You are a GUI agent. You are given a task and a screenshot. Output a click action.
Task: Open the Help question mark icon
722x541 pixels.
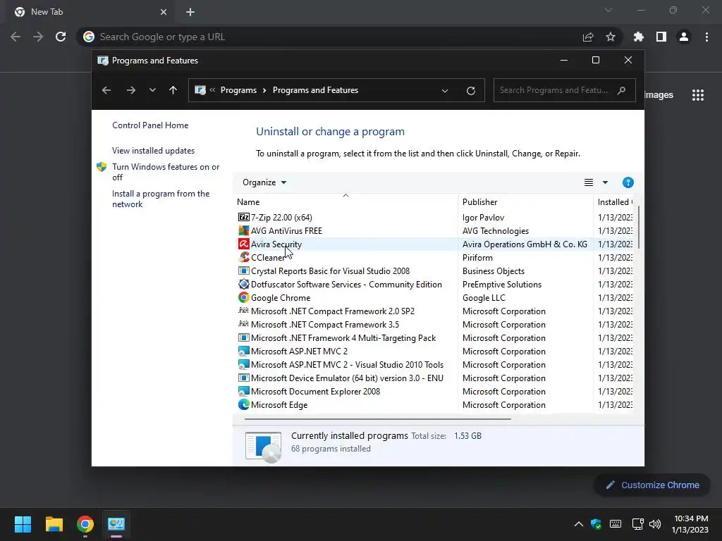628,182
